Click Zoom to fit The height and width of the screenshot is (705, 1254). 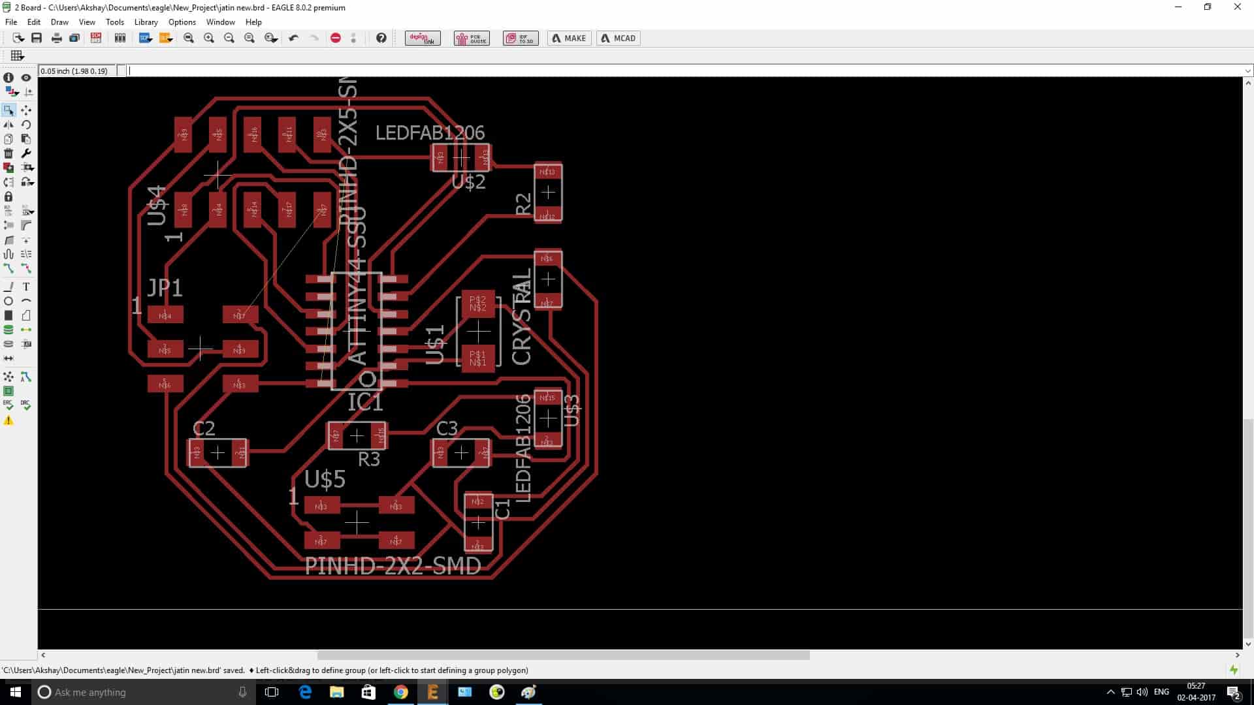point(189,38)
